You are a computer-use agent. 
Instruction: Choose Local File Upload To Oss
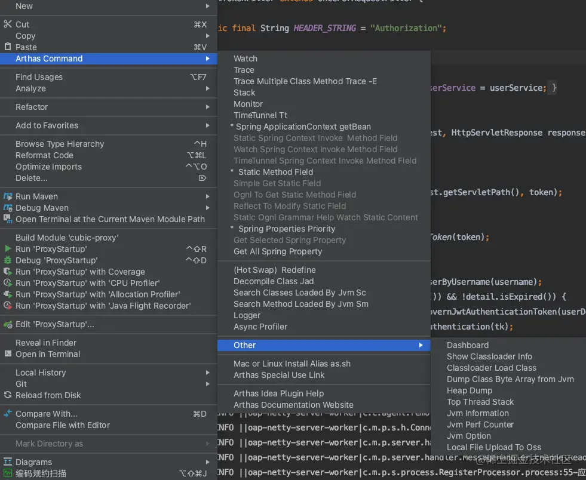508,447
